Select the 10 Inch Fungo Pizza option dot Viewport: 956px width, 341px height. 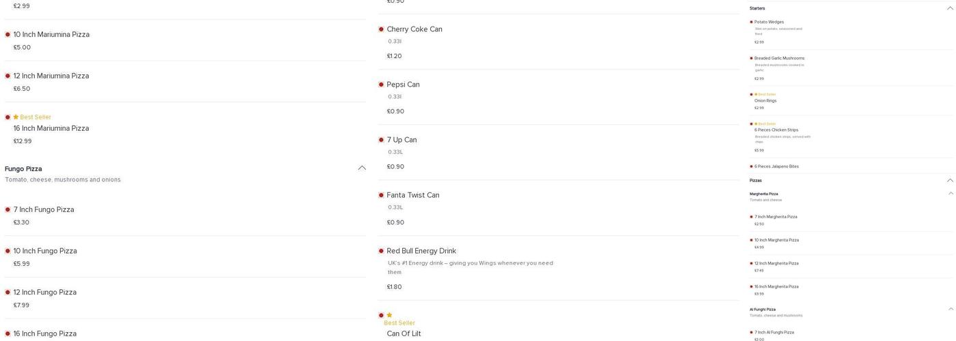pyautogui.click(x=8, y=251)
